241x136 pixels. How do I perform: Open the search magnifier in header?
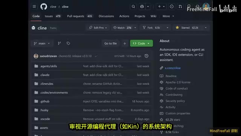[133, 6]
